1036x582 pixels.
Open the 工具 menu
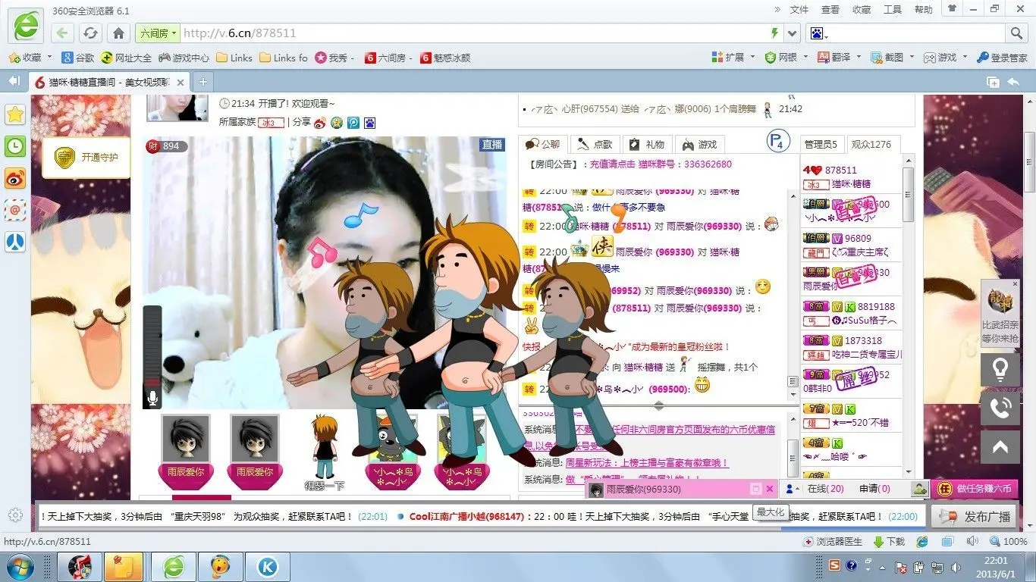point(893,10)
